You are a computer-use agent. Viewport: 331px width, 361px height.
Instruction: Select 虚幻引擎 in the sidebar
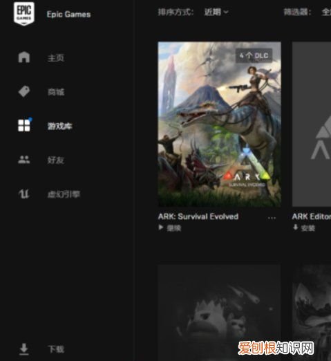pyautogui.click(x=64, y=194)
